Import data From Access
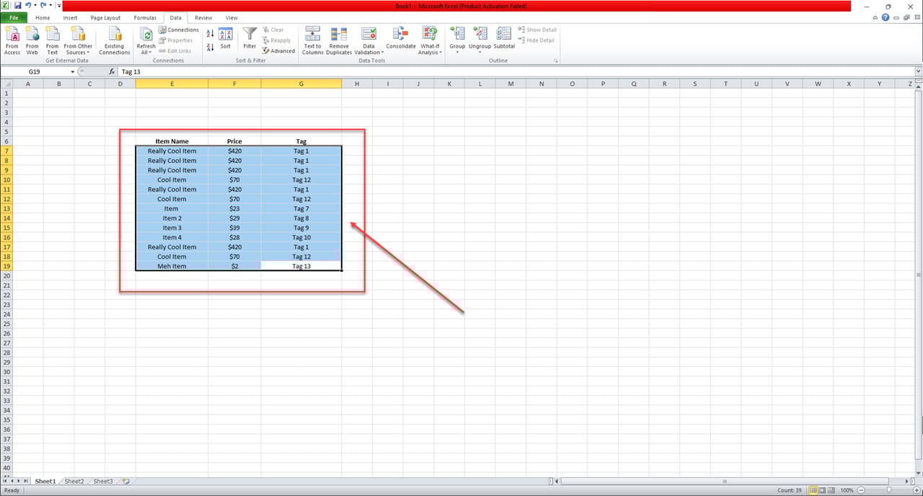The image size is (923, 496). point(12,40)
